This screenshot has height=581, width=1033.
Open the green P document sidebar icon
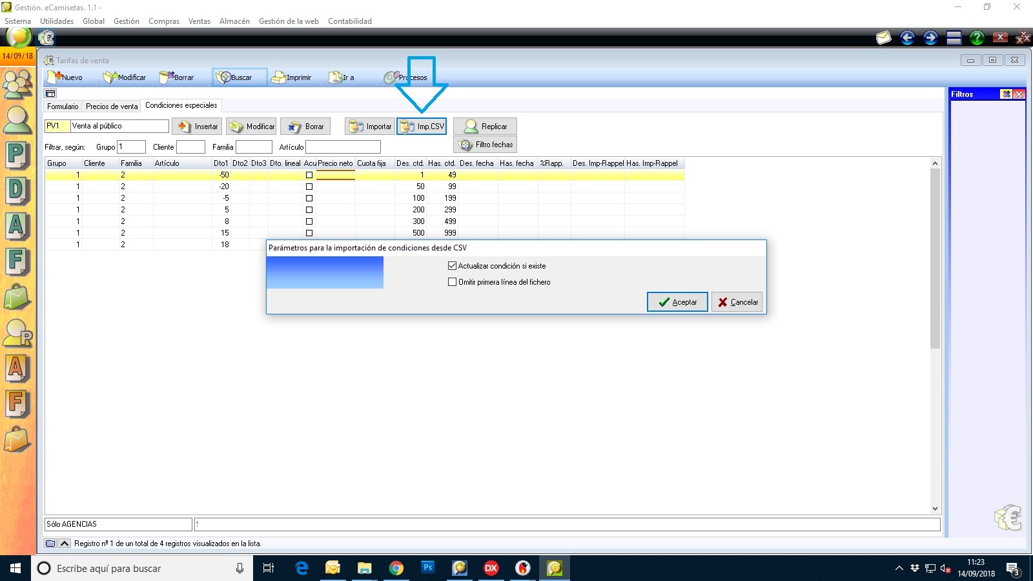tap(17, 156)
